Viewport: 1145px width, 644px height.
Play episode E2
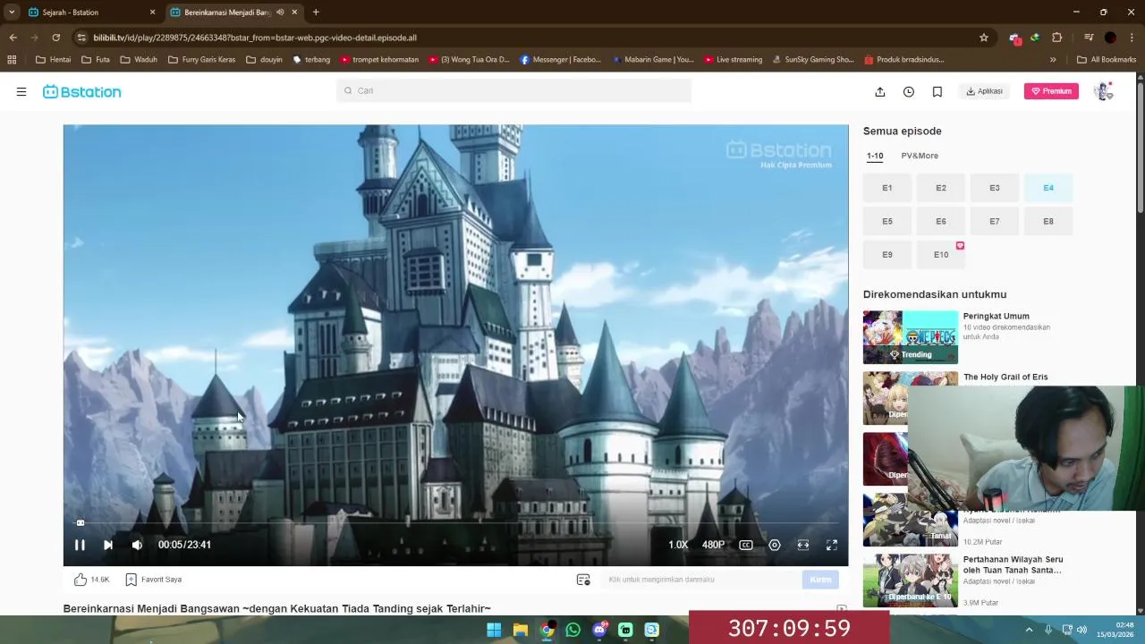[x=941, y=188]
